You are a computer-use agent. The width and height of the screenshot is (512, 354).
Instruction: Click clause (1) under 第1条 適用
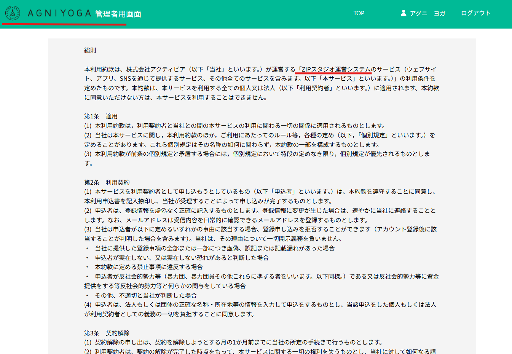pos(235,126)
